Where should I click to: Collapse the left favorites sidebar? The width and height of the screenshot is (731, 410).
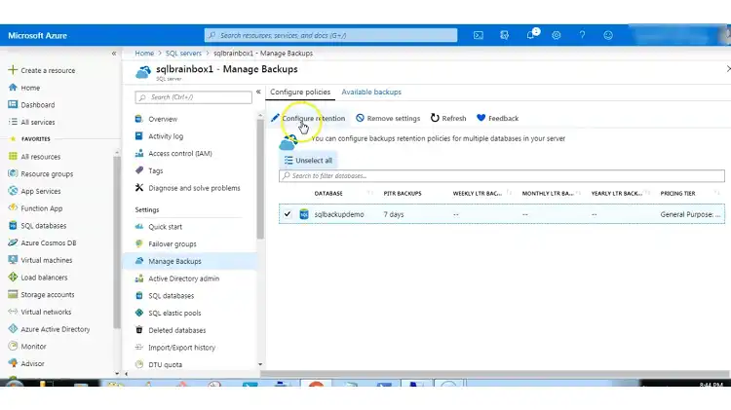point(114,54)
